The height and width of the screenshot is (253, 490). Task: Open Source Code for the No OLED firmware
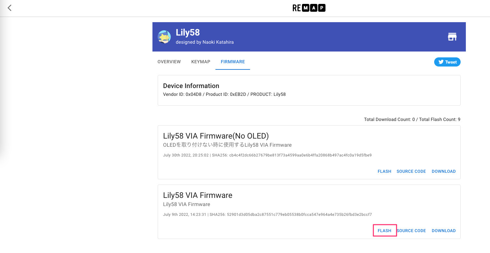[411, 171]
